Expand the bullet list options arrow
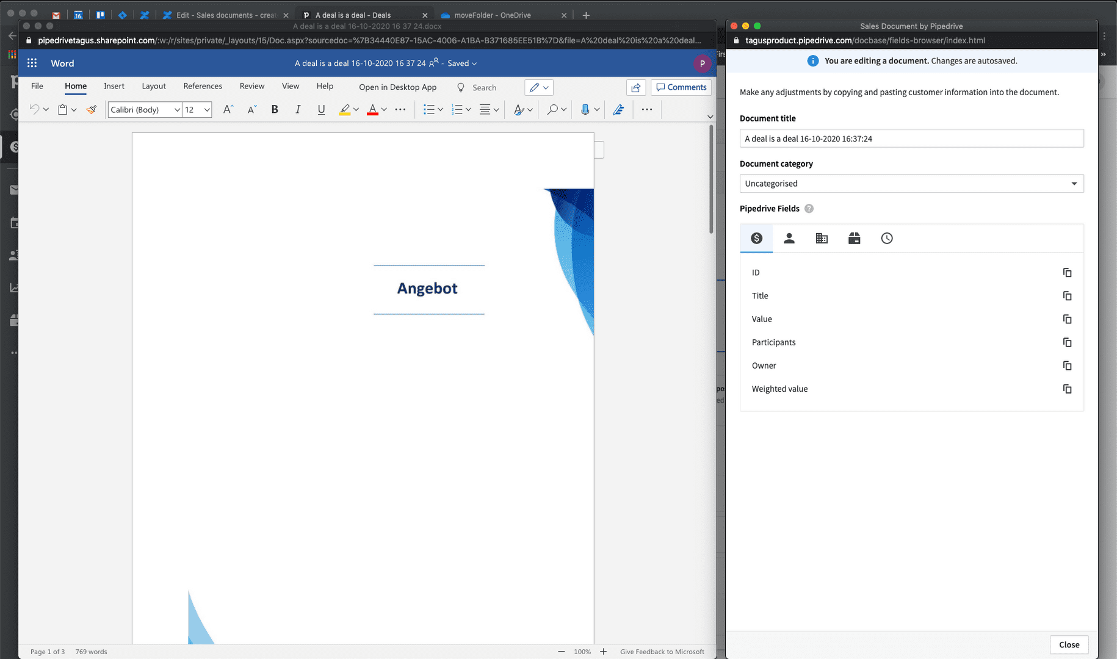 click(x=440, y=110)
